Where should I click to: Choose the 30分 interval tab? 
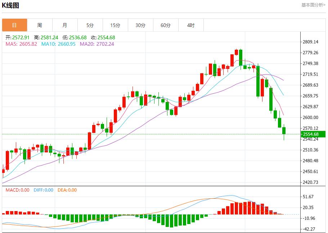coord(140,25)
